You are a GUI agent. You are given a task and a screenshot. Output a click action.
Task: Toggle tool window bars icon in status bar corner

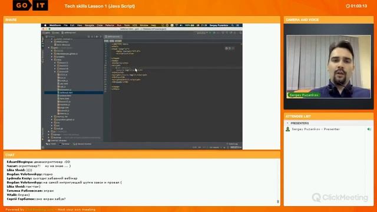point(43,147)
